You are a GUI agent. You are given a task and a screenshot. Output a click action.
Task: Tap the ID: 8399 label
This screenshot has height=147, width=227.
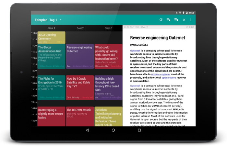tap(190, 27)
